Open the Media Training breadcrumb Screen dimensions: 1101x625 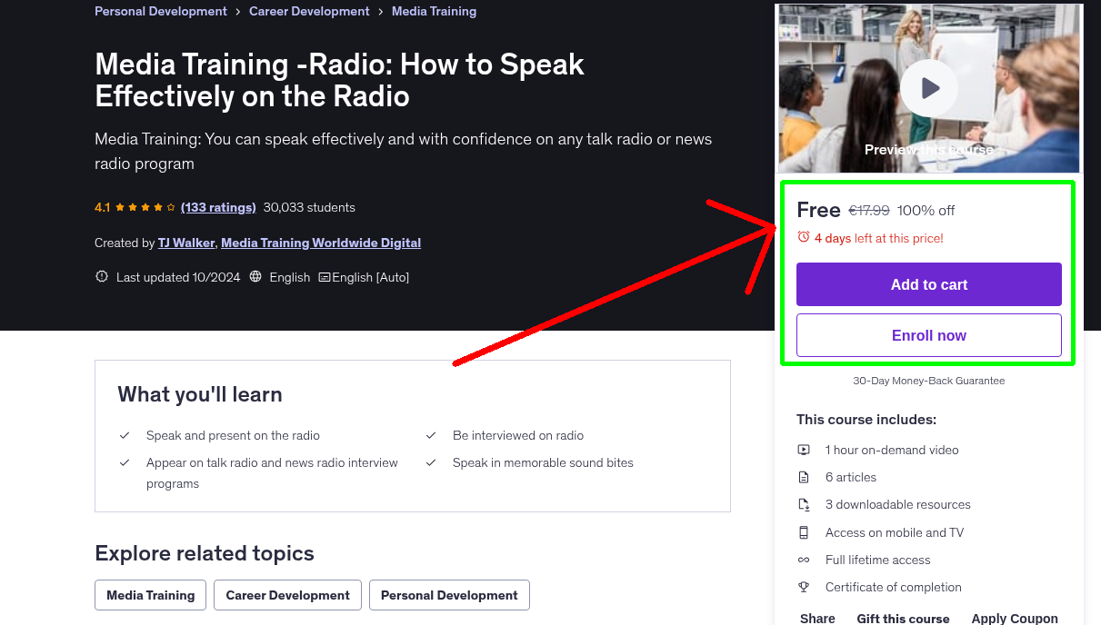[x=434, y=11]
